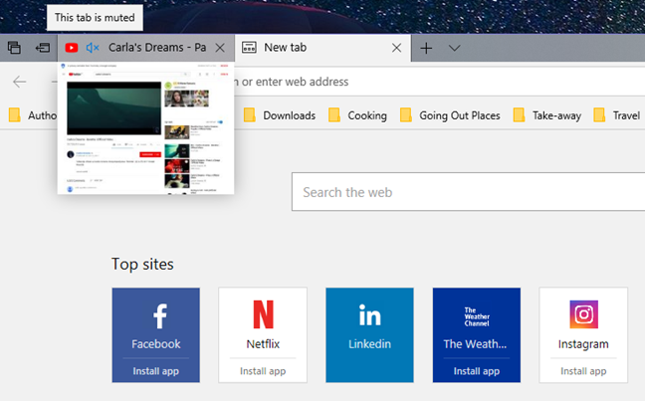Viewport: 645px width, 401px height.
Task: Open the Linkedin top site tile
Action: (x=370, y=335)
